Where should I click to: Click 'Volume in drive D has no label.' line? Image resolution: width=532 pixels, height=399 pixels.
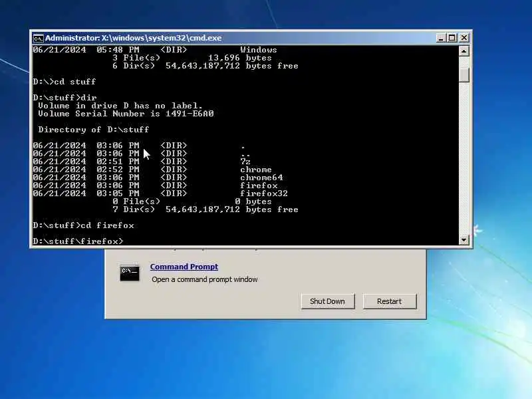click(120, 106)
